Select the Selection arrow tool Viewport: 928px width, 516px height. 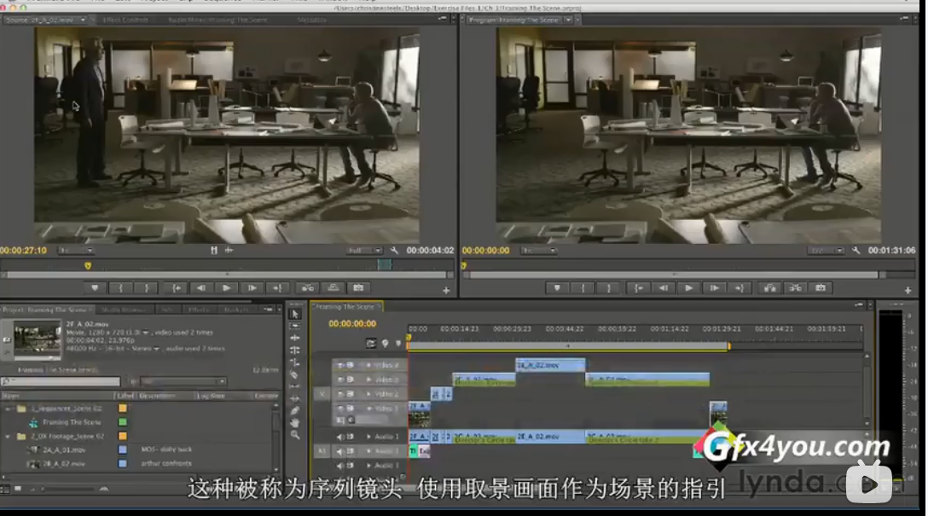pyautogui.click(x=295, y=314)
